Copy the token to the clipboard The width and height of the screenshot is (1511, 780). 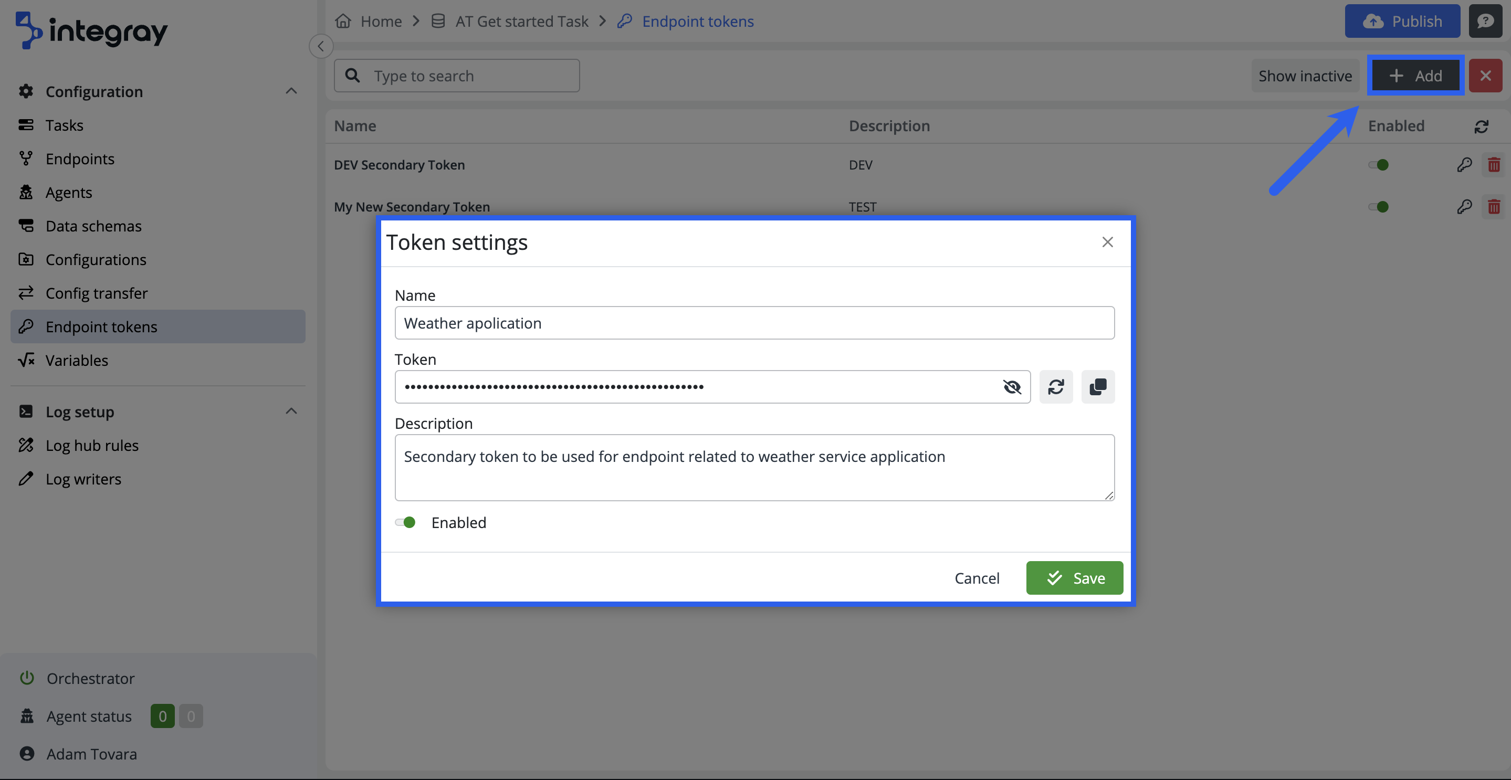[1097, 387]
